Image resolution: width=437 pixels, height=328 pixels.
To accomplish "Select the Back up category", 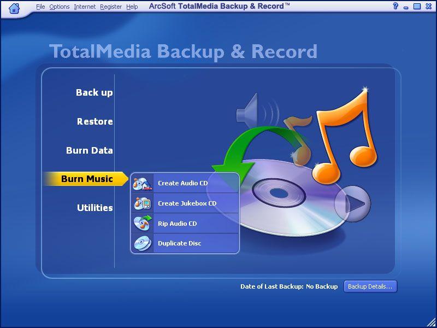I will click(94, 92).
